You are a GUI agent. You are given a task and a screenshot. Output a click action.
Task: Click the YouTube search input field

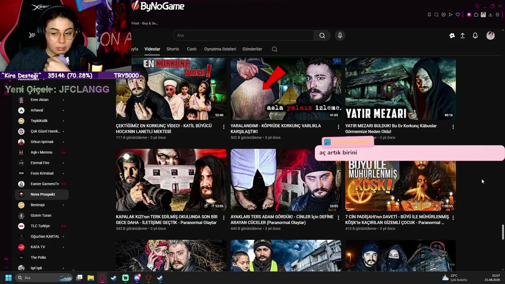pos(243,35)
